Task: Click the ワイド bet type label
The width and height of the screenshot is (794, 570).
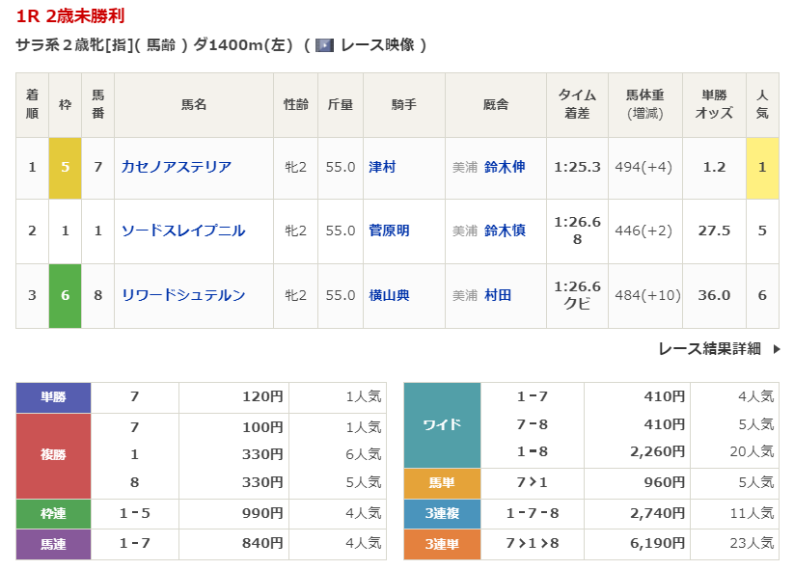Action: (x=442, y=424)
